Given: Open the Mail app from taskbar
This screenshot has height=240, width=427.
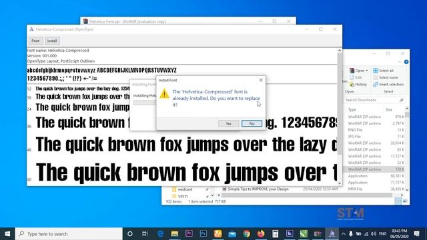Looking at the screenshot, I should coord(232,234).
